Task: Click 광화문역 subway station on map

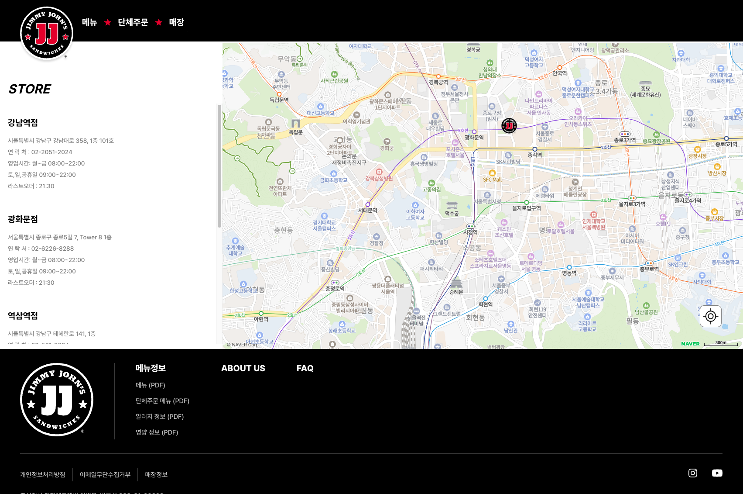Action: (x=474, y=132)
